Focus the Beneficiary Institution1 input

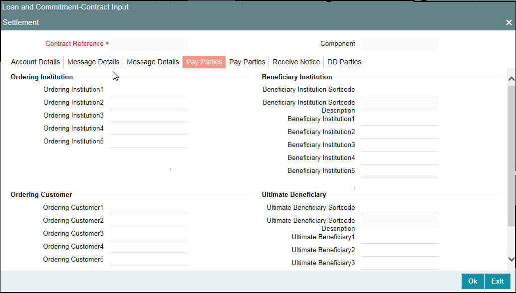[400, 119]
